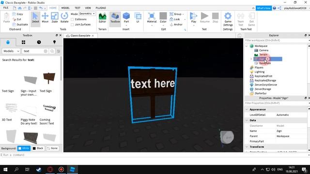Select the Coming Soon Text model
The width and height of the screenshot is (310, 174).
[x=49, y=108]
